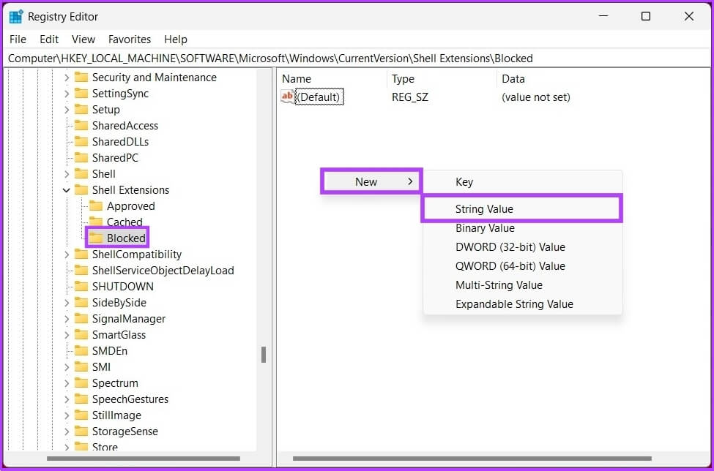714x471 pixels.
Task: Click the Approved folder icon
Action: coord(96,206)
